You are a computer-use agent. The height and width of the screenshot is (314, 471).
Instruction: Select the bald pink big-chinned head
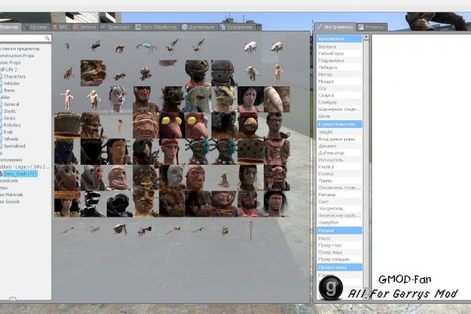(119, 177)
